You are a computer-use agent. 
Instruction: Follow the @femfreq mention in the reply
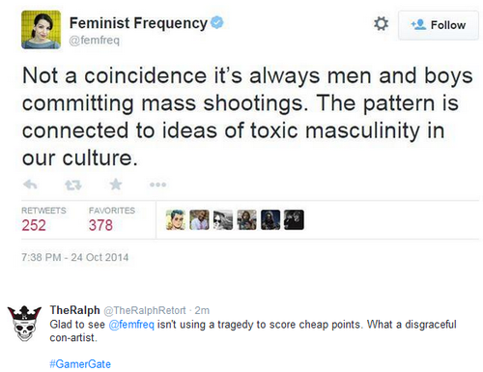point(131,325)
